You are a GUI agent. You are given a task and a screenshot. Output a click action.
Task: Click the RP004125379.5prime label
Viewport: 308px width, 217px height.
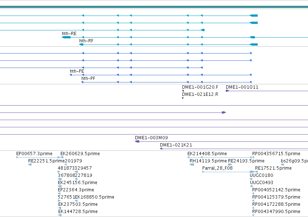(x=276, y=197)
